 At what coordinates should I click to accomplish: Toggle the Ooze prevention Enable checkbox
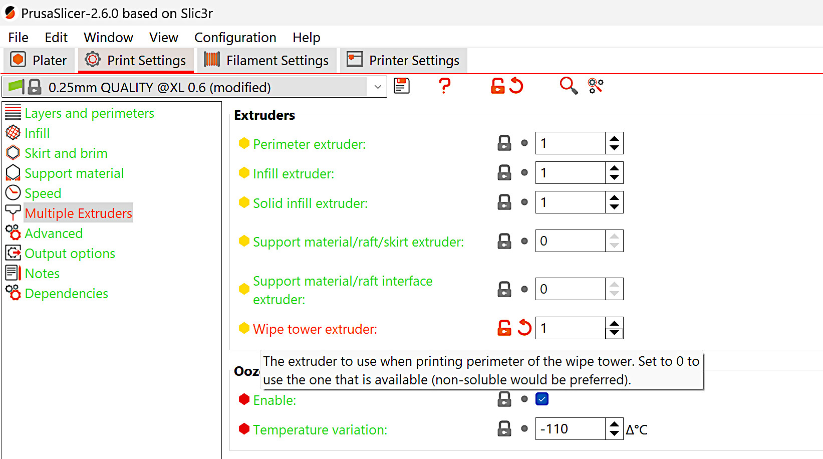(x=541, y=399)
